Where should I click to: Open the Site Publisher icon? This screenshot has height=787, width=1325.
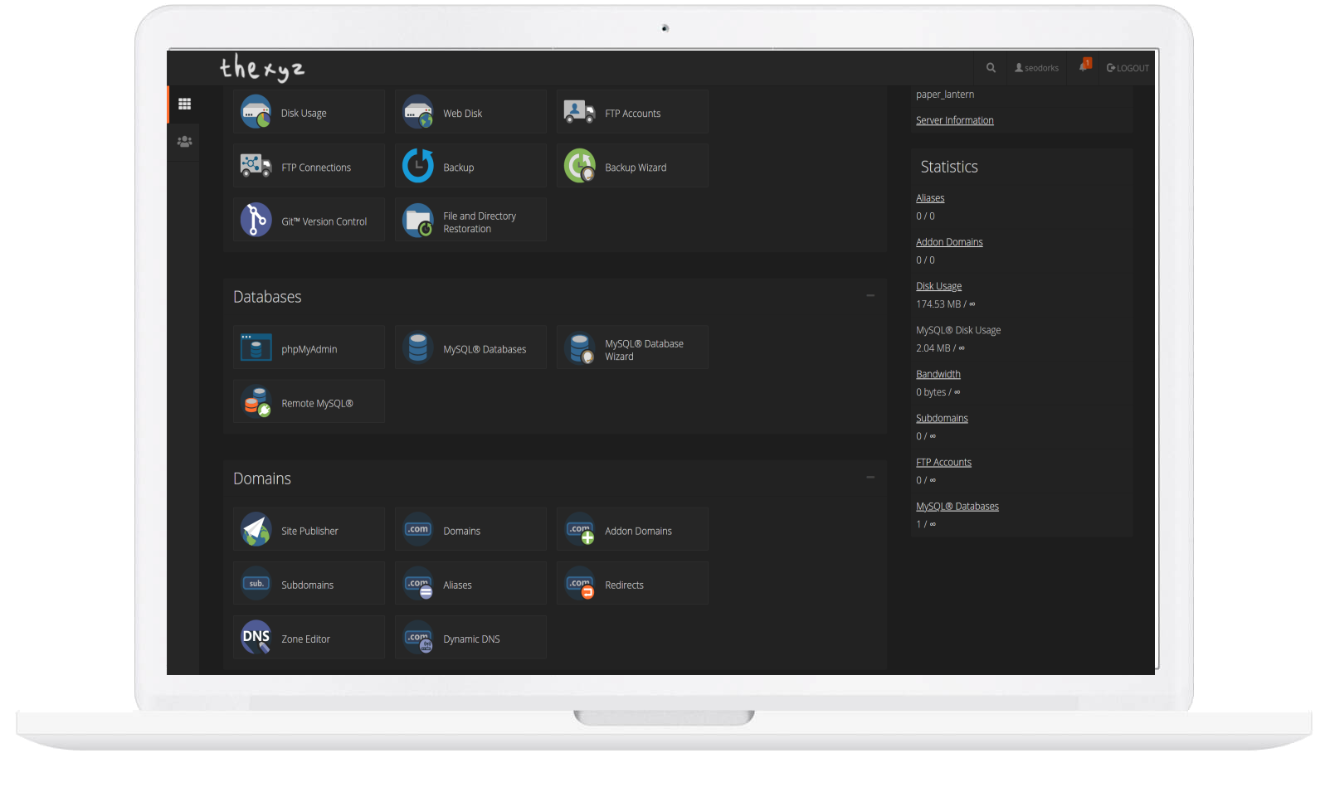click(x=256, y=530)
